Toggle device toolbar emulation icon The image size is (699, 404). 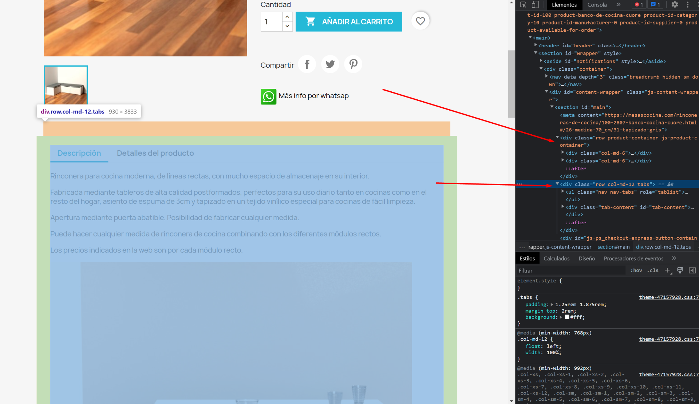[x=535, y=5]
